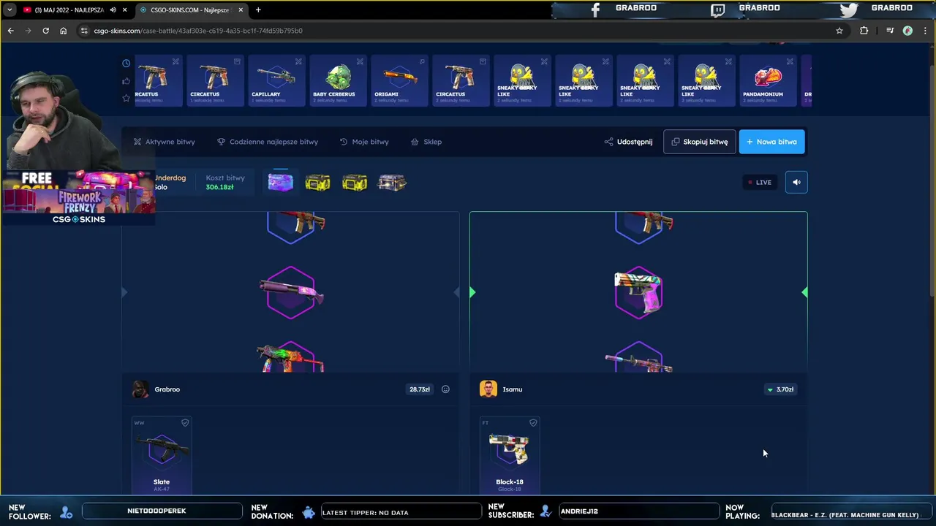Viewport: 936px width, 526px height.
Task: Close the YouTube MAJ 2022 tab
Action: coord(124,10)
